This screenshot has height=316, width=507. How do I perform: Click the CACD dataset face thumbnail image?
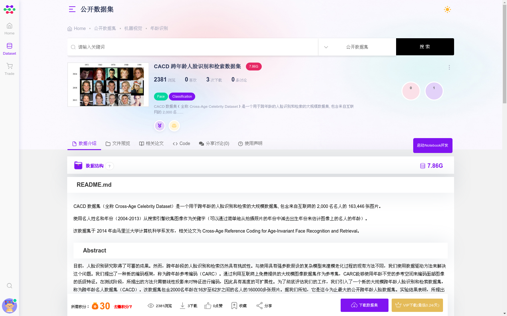[108, 85]
